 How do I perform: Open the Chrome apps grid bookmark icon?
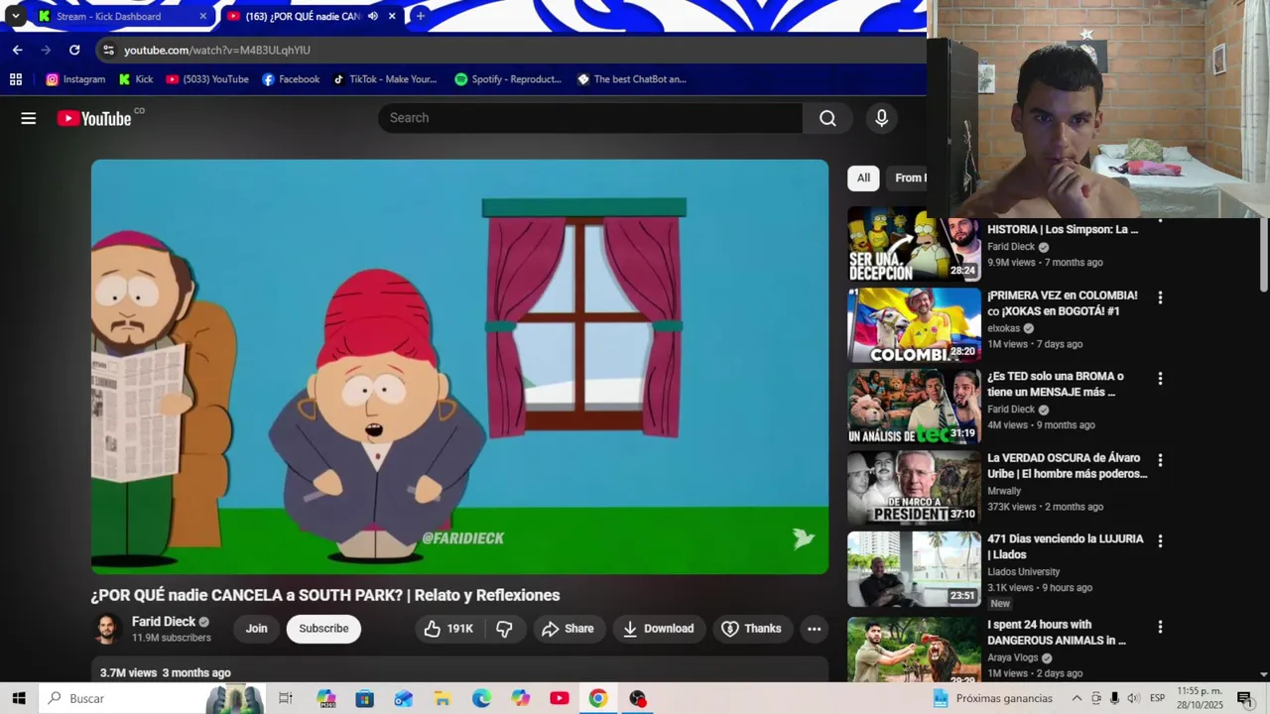[16, 79]
